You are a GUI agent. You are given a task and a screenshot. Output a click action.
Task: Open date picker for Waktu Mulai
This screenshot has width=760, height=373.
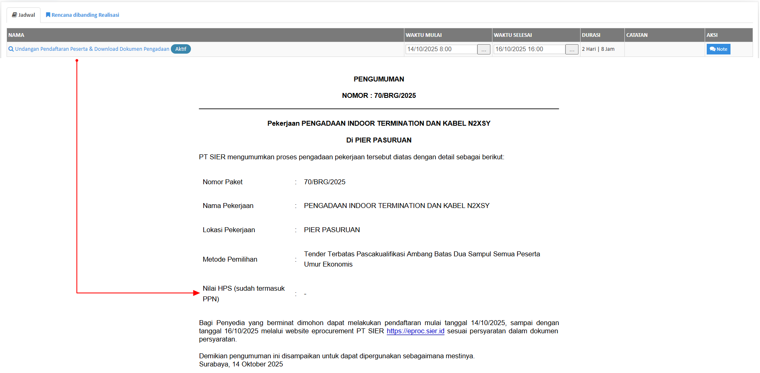click(484, 50)
